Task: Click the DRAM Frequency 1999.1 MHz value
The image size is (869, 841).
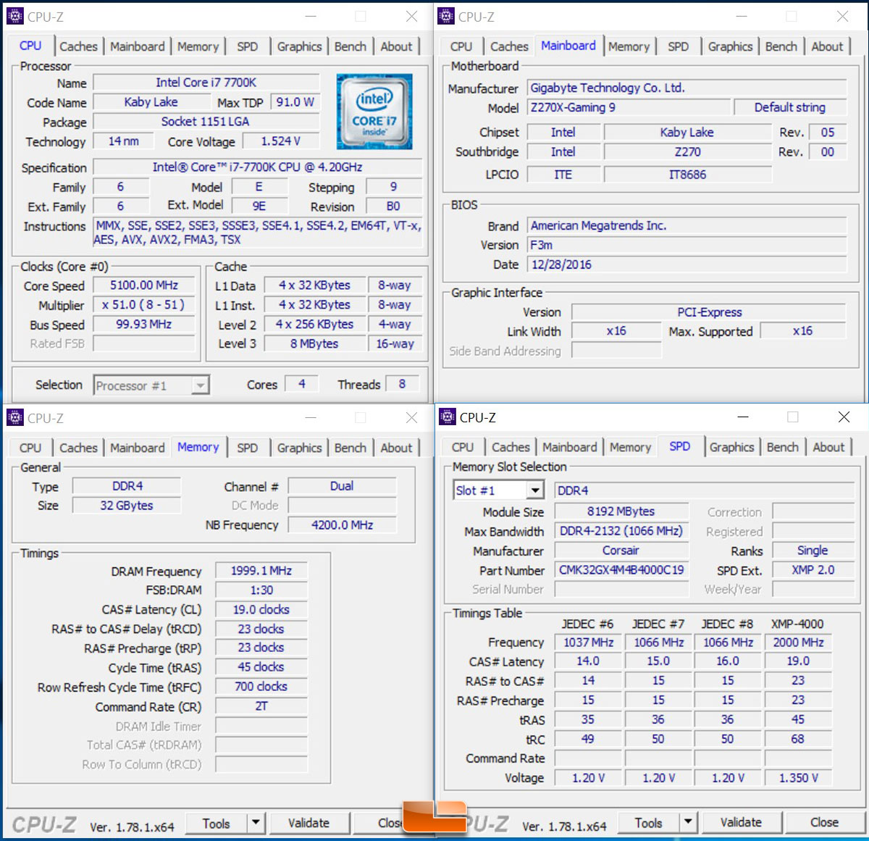Action: (261, 571)
